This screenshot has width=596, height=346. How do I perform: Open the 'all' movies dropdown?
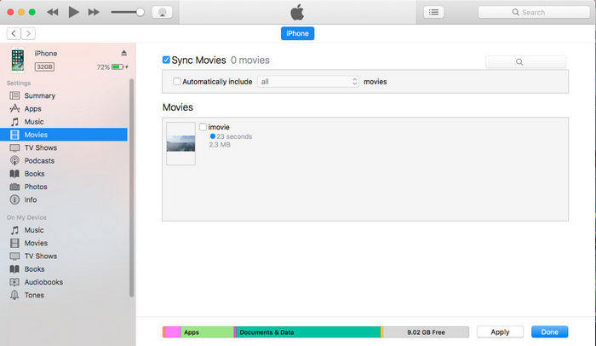pyautogui.click(x=308, y=82)
